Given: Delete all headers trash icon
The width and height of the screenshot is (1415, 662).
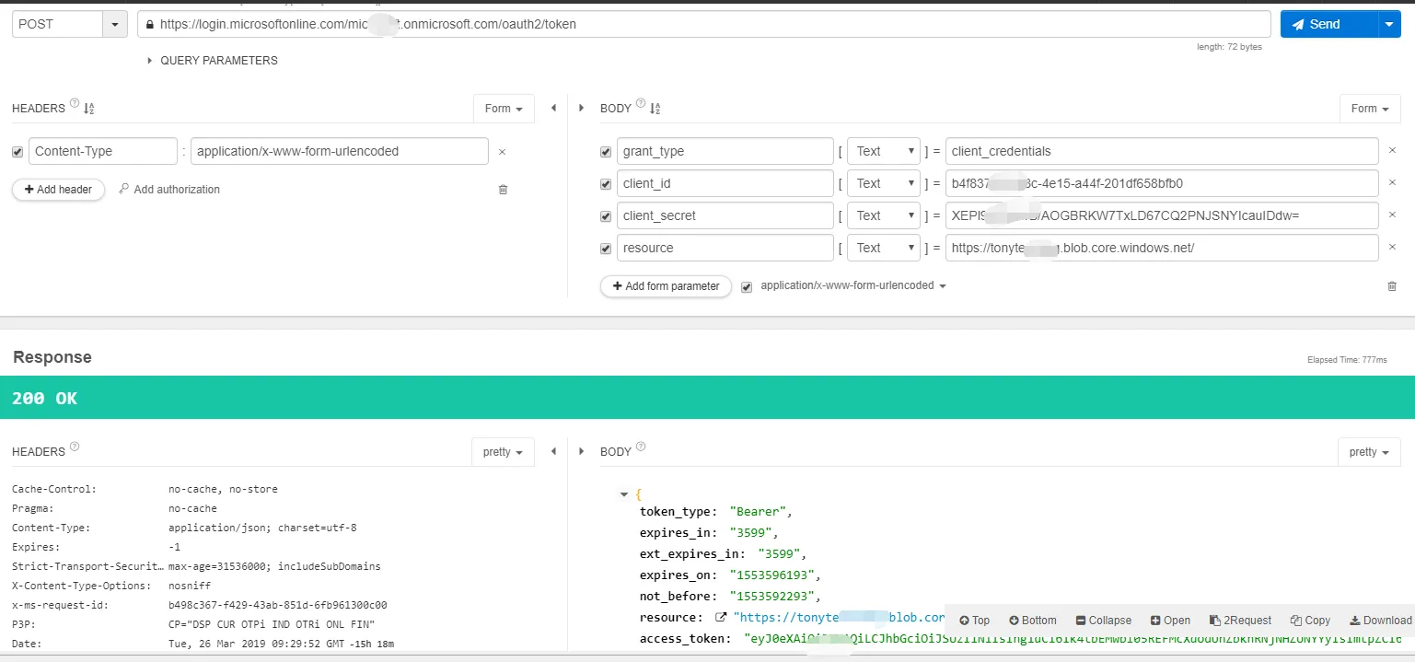Looking at the screenshot, I should click(503, 190).
